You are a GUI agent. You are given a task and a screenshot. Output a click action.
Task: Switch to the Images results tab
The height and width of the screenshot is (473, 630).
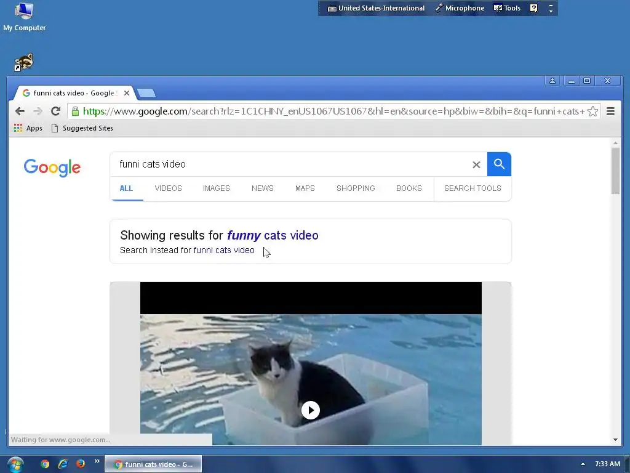coord(216,188)
